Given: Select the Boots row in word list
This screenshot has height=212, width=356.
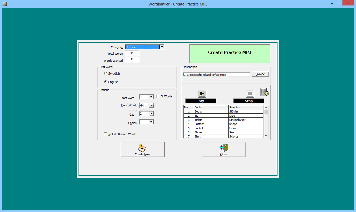Looking at the screenshot, I should pos(223,111).
